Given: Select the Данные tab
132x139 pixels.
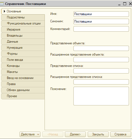Looking at the screenshot, I should (x=23, y=42).
